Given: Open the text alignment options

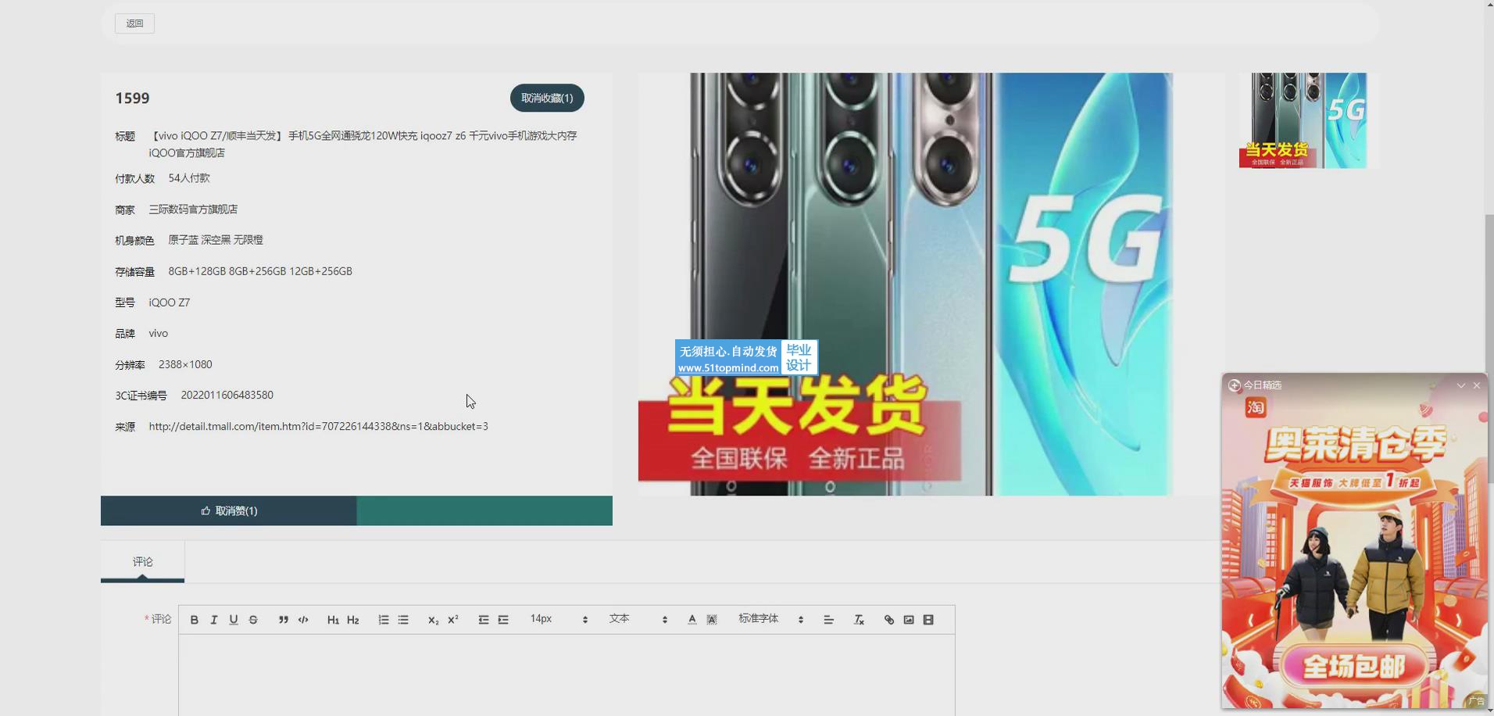Looking at the screenshot, I should (x=828, y=620).
